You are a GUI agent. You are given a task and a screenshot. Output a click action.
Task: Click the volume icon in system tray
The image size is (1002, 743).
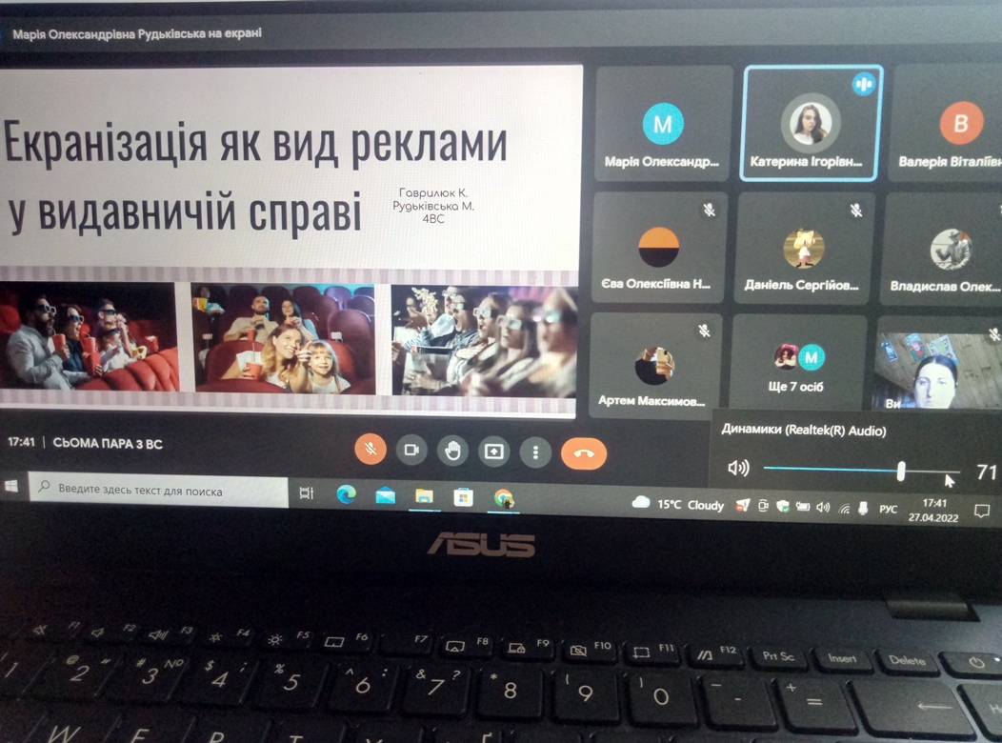823,508
